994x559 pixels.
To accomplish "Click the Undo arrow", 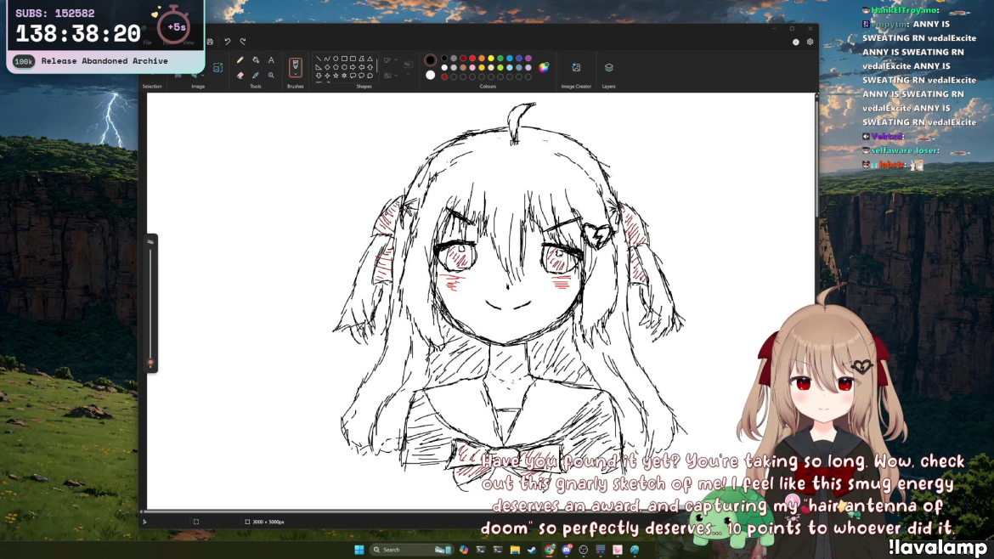I will tap(228, 42).
